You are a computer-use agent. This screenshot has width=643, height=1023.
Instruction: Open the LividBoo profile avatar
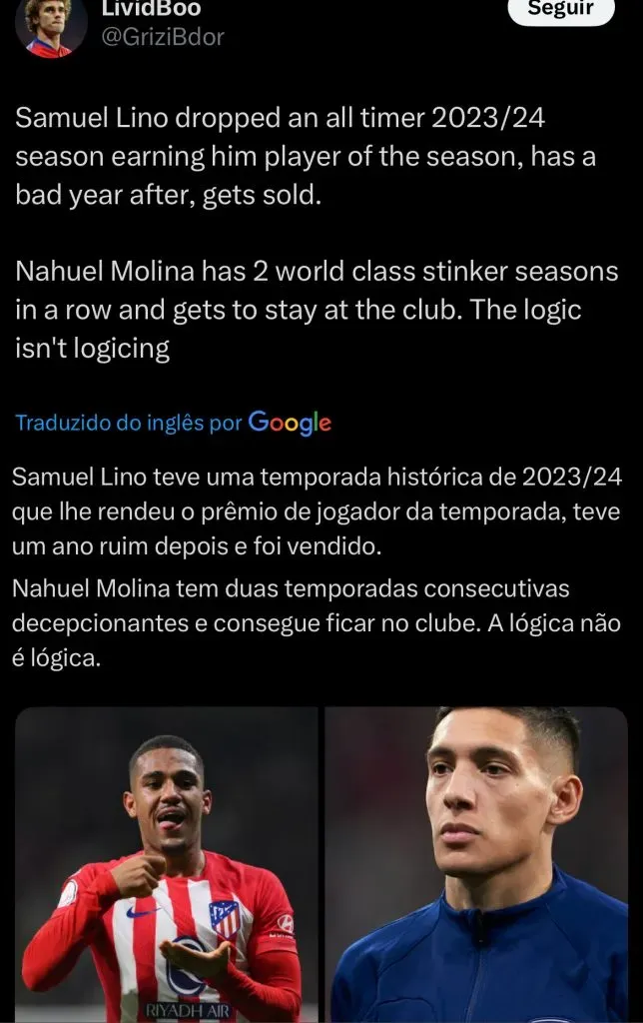51,26
